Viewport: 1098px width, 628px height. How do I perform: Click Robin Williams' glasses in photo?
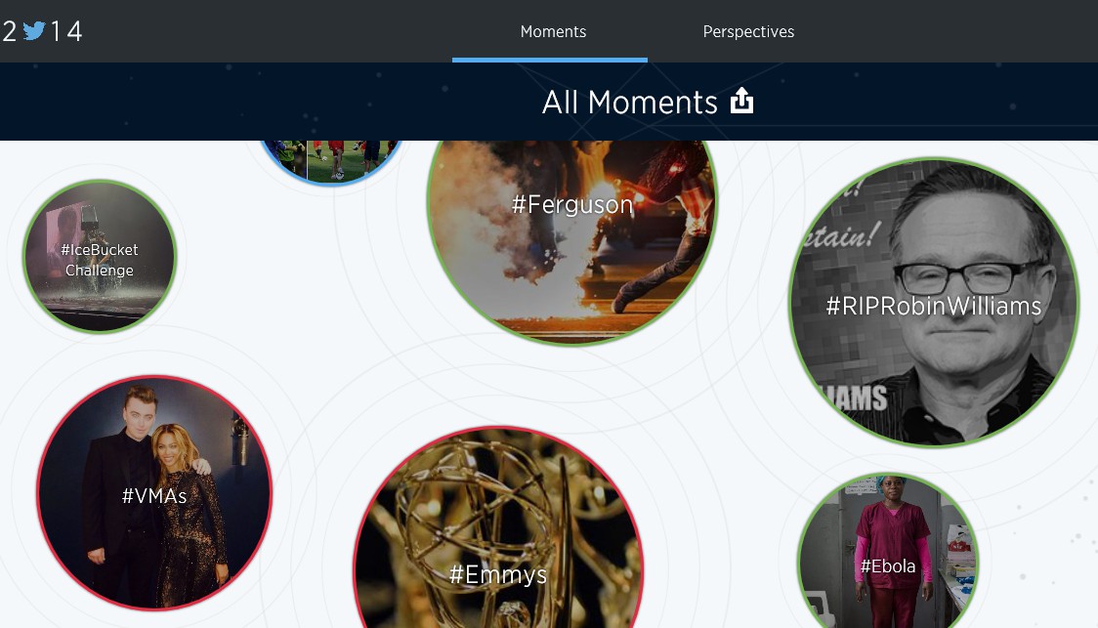tap(968, 278)
